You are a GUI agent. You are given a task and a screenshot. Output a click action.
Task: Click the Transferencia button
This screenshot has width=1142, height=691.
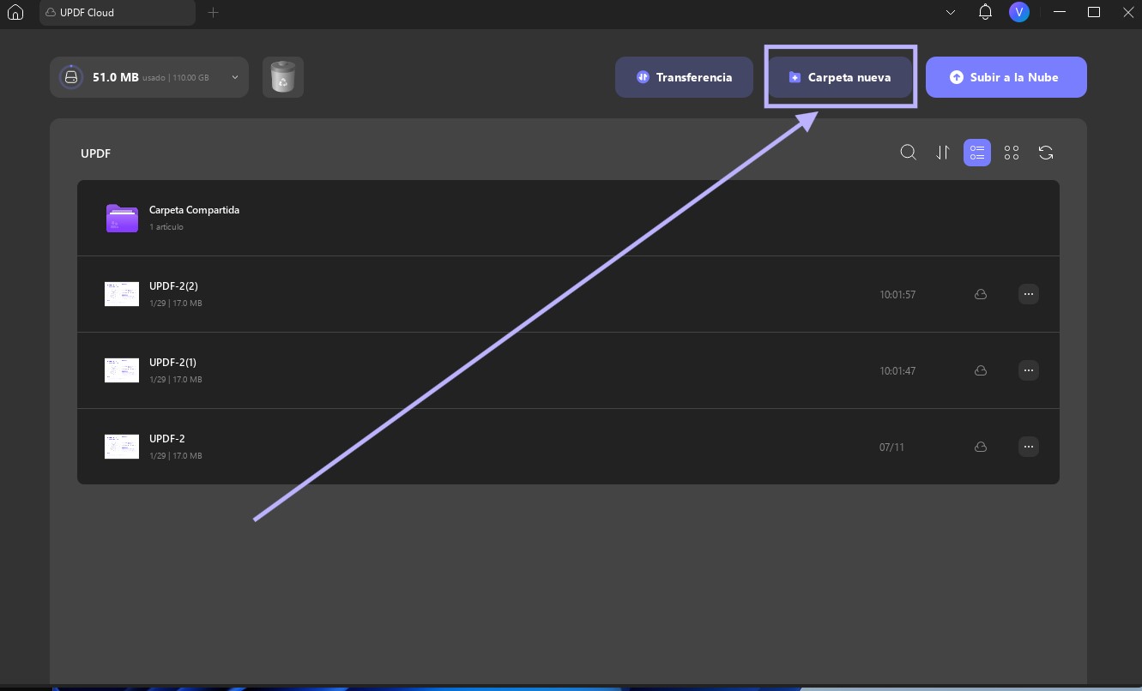684,77
